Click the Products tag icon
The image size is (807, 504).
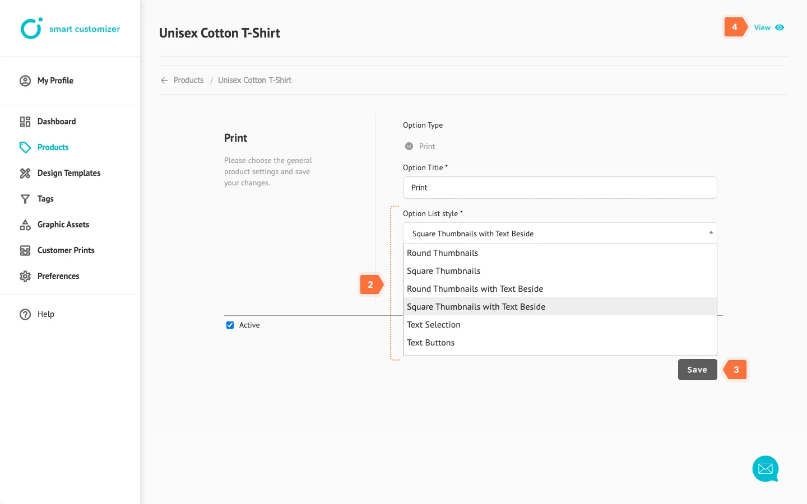tap(25, 147)
